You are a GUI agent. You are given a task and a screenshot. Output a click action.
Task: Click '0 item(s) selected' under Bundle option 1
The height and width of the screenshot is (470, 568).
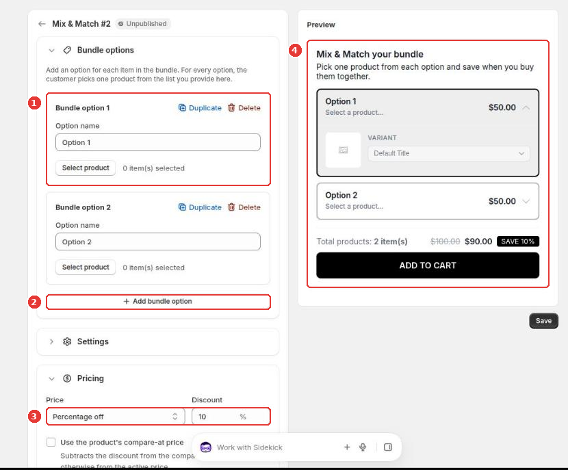coord(153,168)
